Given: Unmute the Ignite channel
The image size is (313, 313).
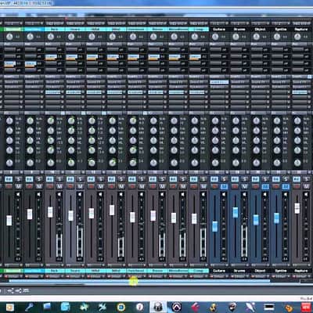Looking at the screenshot, I should (286, 186).
